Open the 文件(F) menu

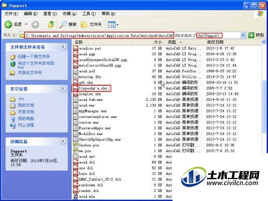point(11,13)
